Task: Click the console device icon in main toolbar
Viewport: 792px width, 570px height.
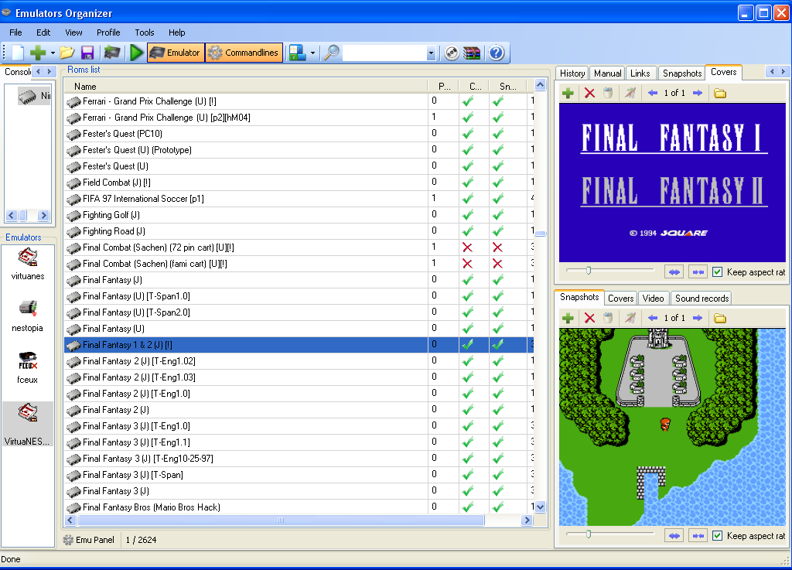Action: pyautogui.click(x=112, y=53)
